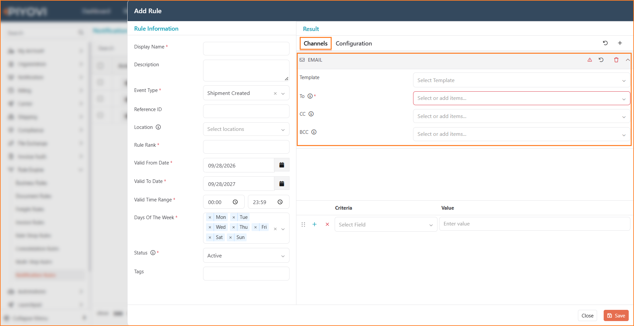634x326 pixels.
Task: Open the Valid From Date calendar picker
Action: 282,165
